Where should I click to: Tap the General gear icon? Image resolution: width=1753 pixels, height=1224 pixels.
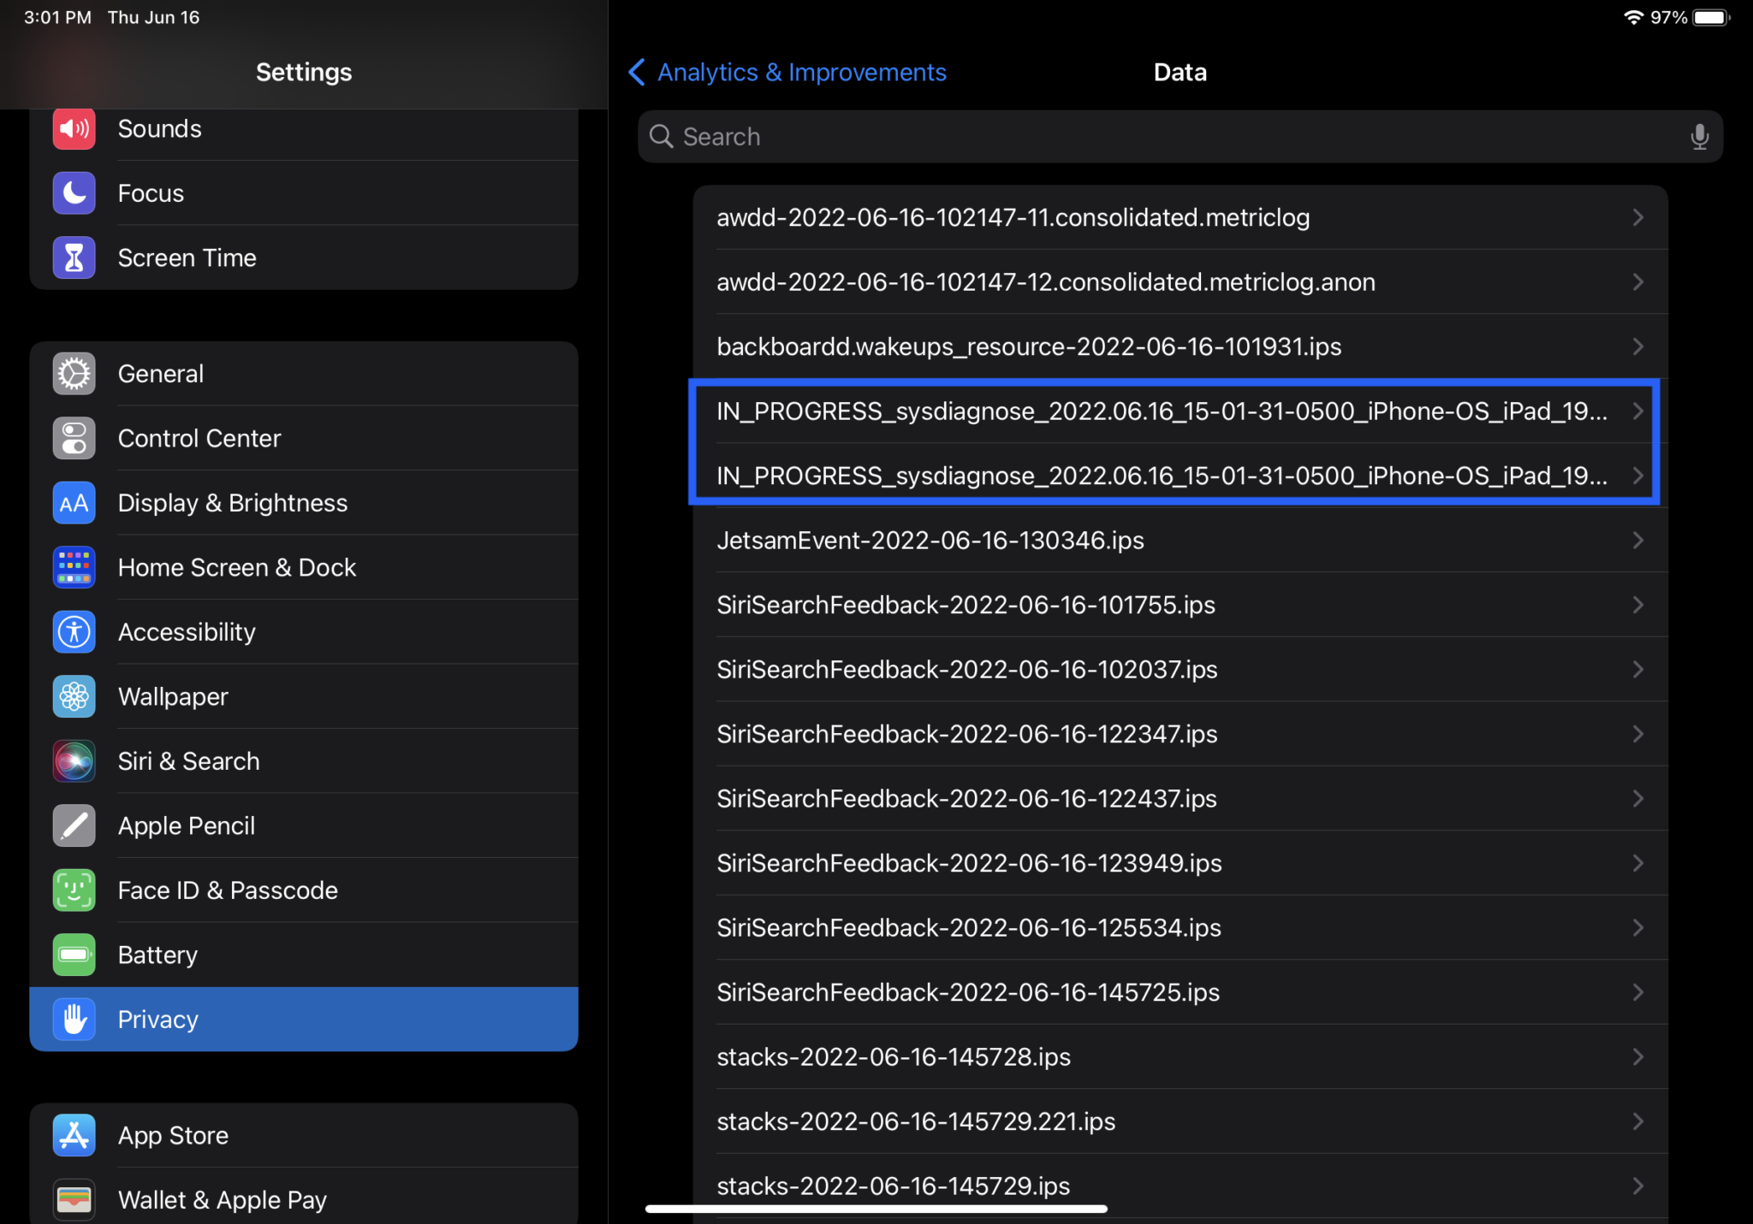coord(74,374)
